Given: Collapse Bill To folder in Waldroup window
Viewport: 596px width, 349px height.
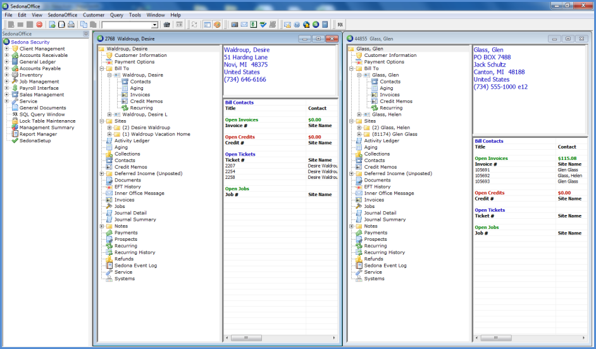Looking at the screenshot, I should tap(102, 68).
